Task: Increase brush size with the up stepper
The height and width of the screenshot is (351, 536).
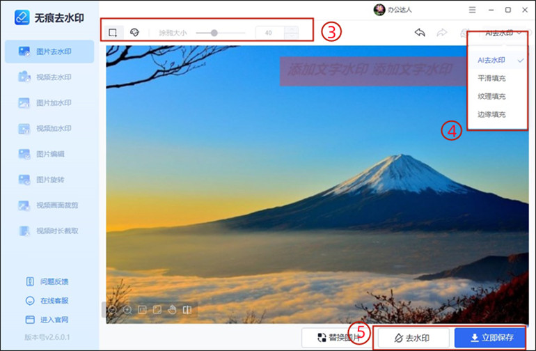Action: pos(292,30)
